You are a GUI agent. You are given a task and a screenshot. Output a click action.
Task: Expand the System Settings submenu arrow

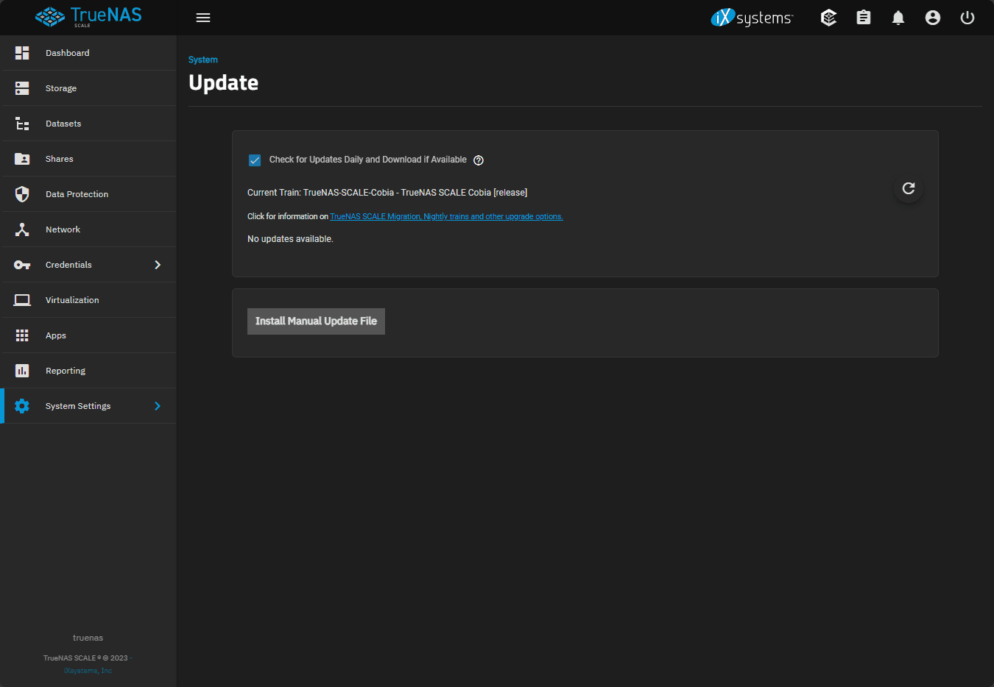pos(158,406)
